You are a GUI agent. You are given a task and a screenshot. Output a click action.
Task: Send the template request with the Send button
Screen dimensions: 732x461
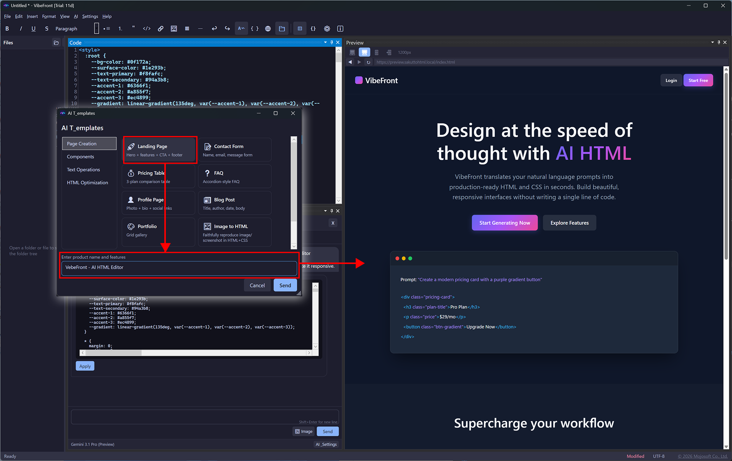[x=285, y=285]
